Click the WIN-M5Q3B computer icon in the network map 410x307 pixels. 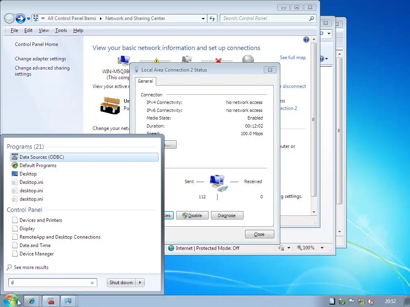[123, 61]
